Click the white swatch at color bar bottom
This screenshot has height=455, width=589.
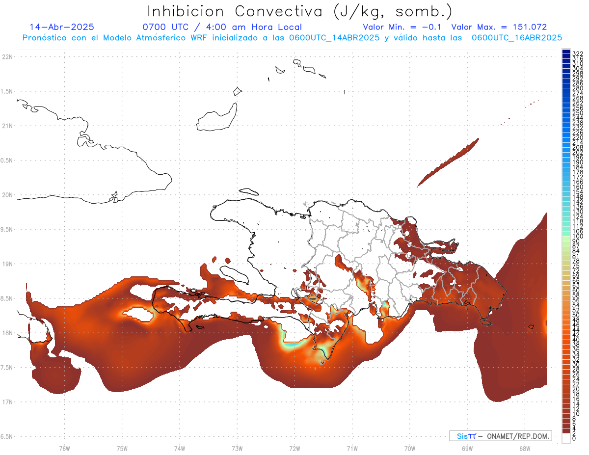pyautogui.click(x=566, y=438)
